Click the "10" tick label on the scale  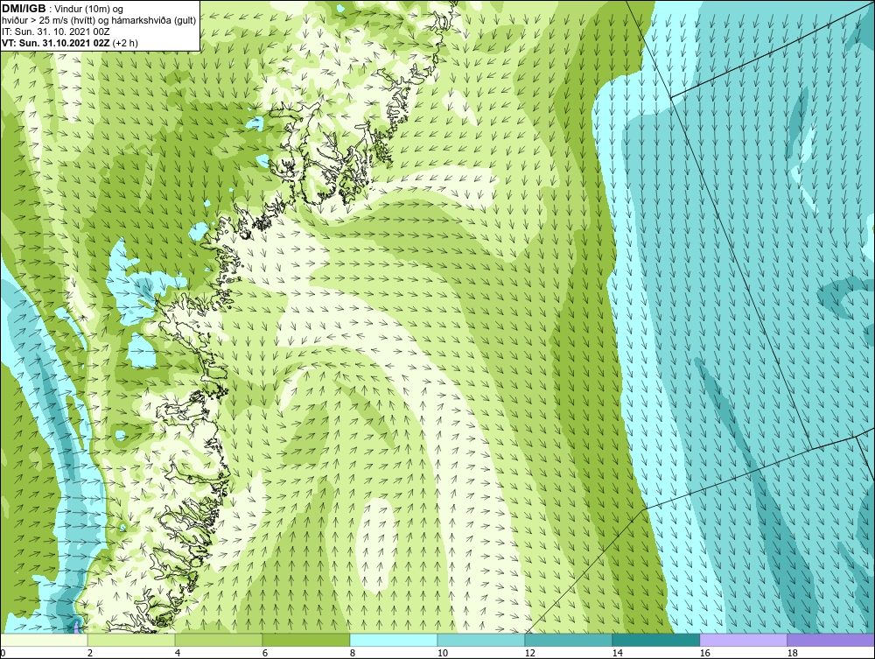click(x=442, y=653)
